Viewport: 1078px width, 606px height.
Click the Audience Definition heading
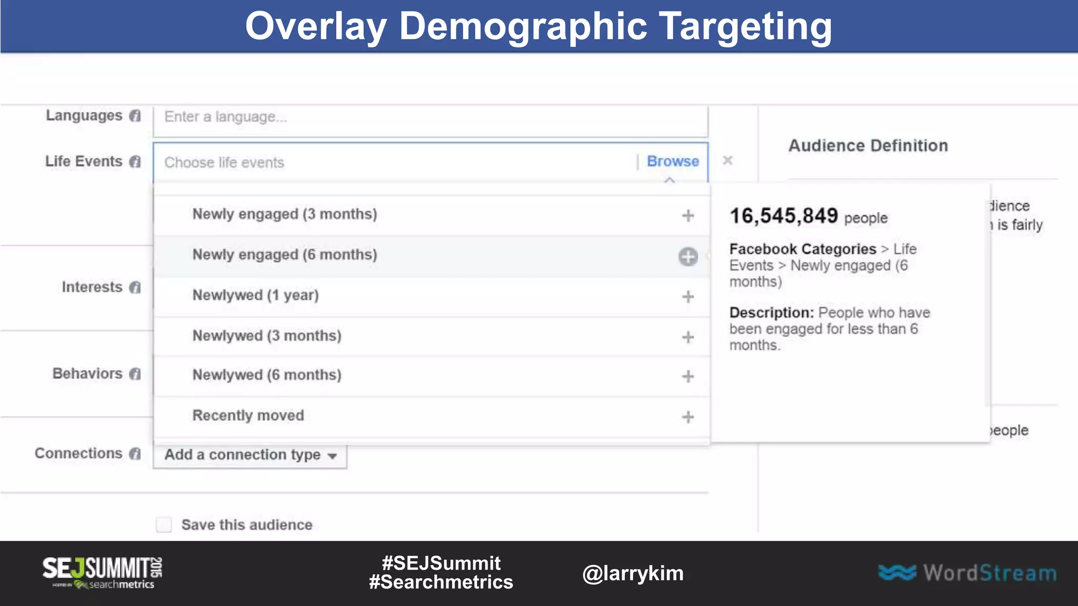[x=868, y=146]
